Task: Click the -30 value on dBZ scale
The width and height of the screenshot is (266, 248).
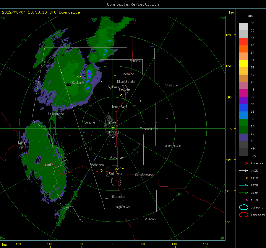Action: [x=253, y=156]
